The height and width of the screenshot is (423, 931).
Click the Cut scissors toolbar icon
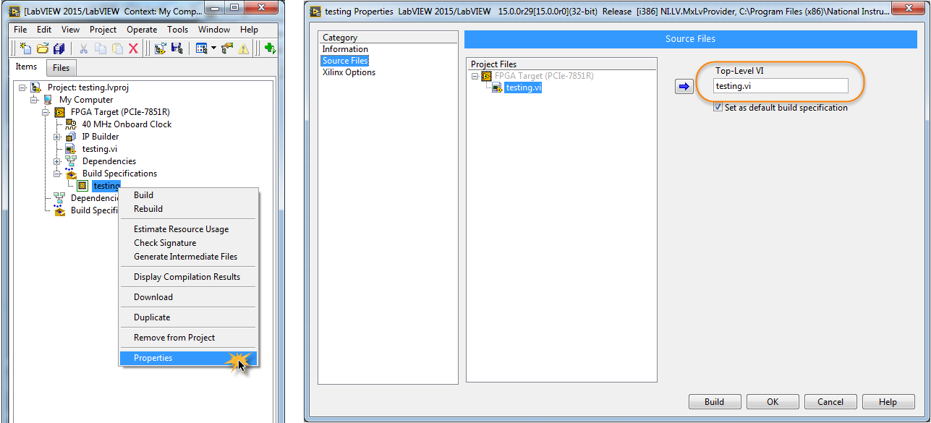84,48
